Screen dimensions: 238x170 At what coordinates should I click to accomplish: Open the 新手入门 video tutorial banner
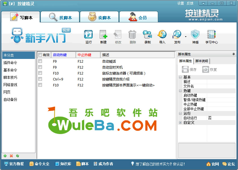point(41,35)
